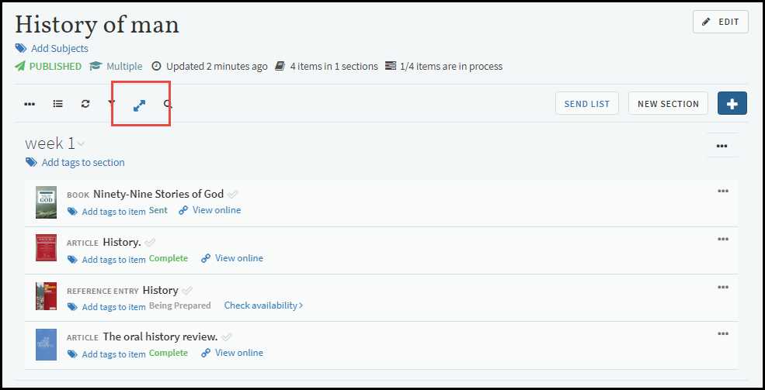The image size is (765, 390).
Task: Open the list search magnifier icon
Action: point(168,104)
